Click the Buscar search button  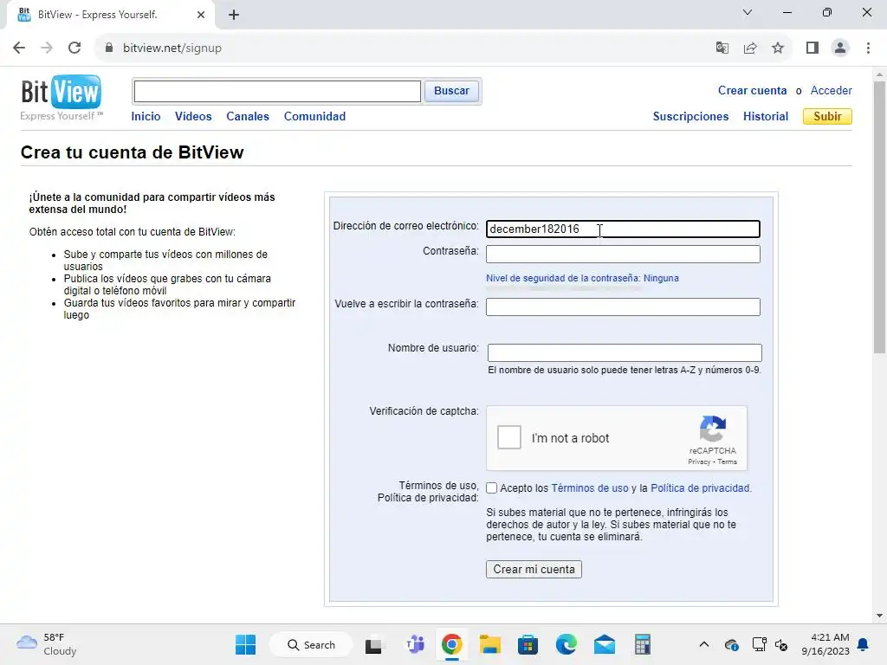tap(451, 91)
